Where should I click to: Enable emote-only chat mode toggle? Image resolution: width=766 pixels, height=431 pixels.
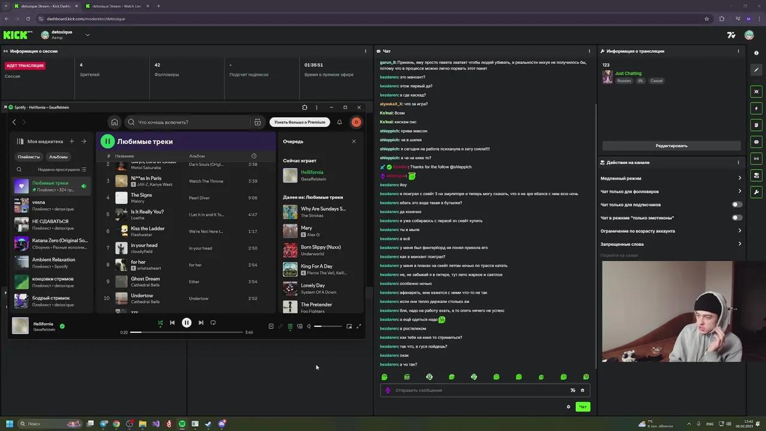click(x=737, y=218)
